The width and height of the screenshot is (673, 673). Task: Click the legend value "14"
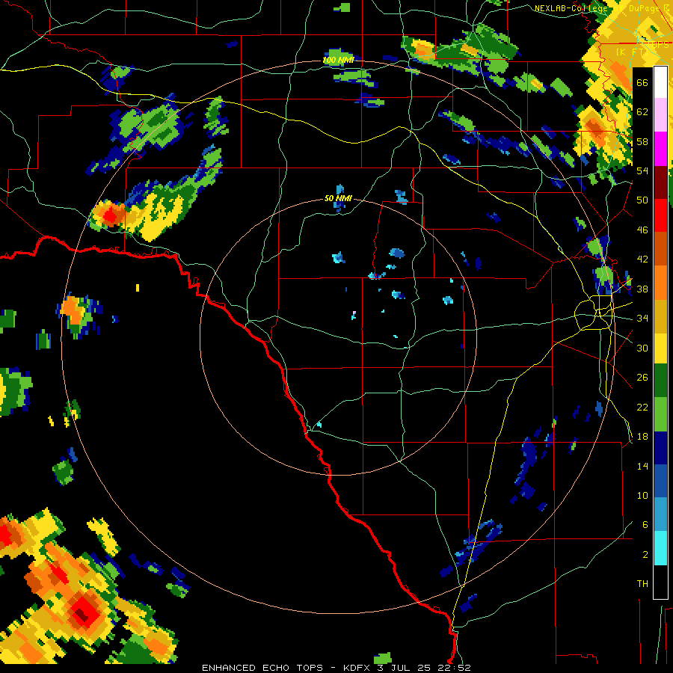(x=642, y=466)
